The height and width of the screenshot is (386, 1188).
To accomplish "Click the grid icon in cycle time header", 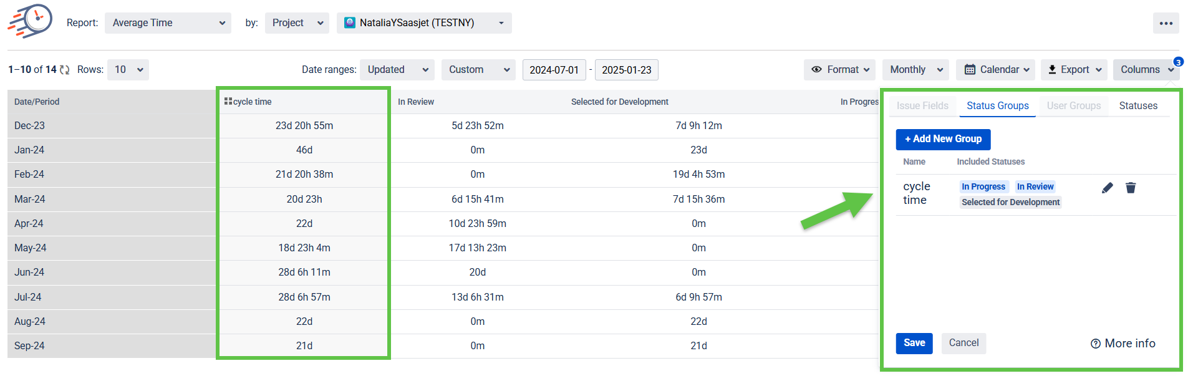I will 228,102.
